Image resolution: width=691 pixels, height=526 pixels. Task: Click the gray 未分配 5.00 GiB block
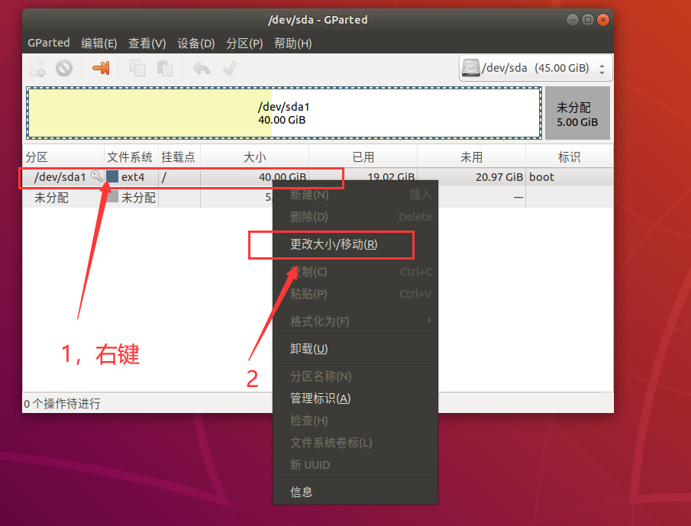(x=577, y=113)
